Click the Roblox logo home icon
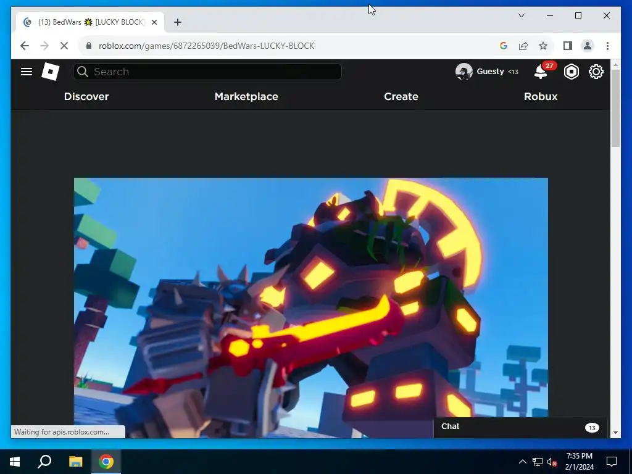Screen dimensions: 632x474 point(51,72)
